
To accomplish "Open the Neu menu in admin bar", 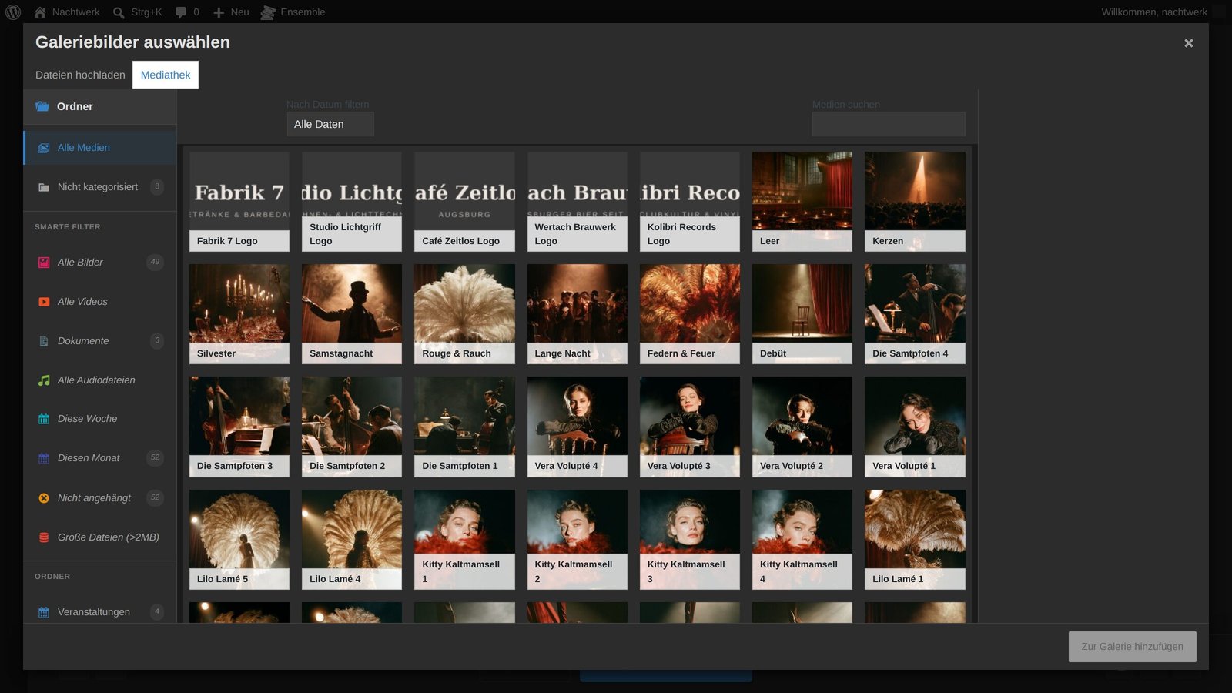I will coord(231,12).
